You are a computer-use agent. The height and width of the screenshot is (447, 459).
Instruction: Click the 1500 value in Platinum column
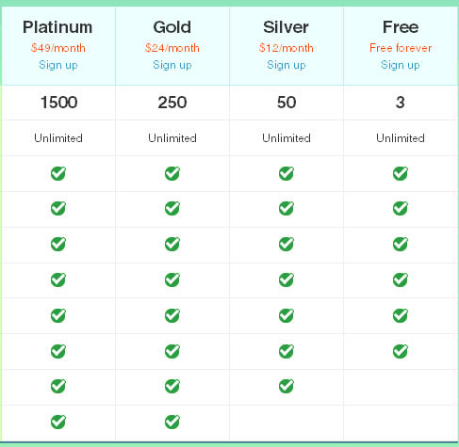(x=58, y=103)
